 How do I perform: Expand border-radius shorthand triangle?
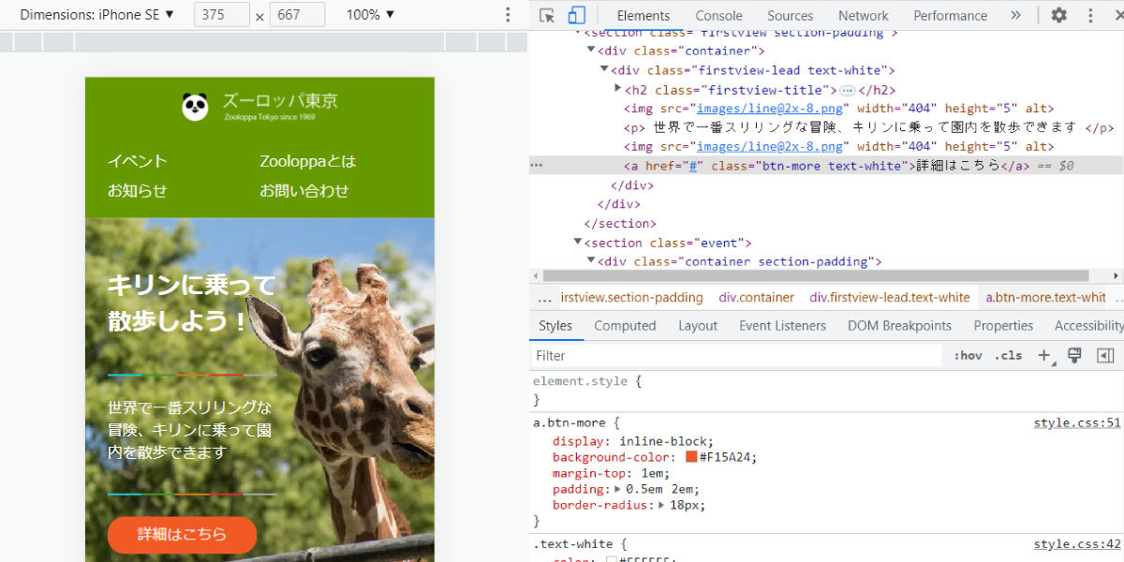(662, 505)
